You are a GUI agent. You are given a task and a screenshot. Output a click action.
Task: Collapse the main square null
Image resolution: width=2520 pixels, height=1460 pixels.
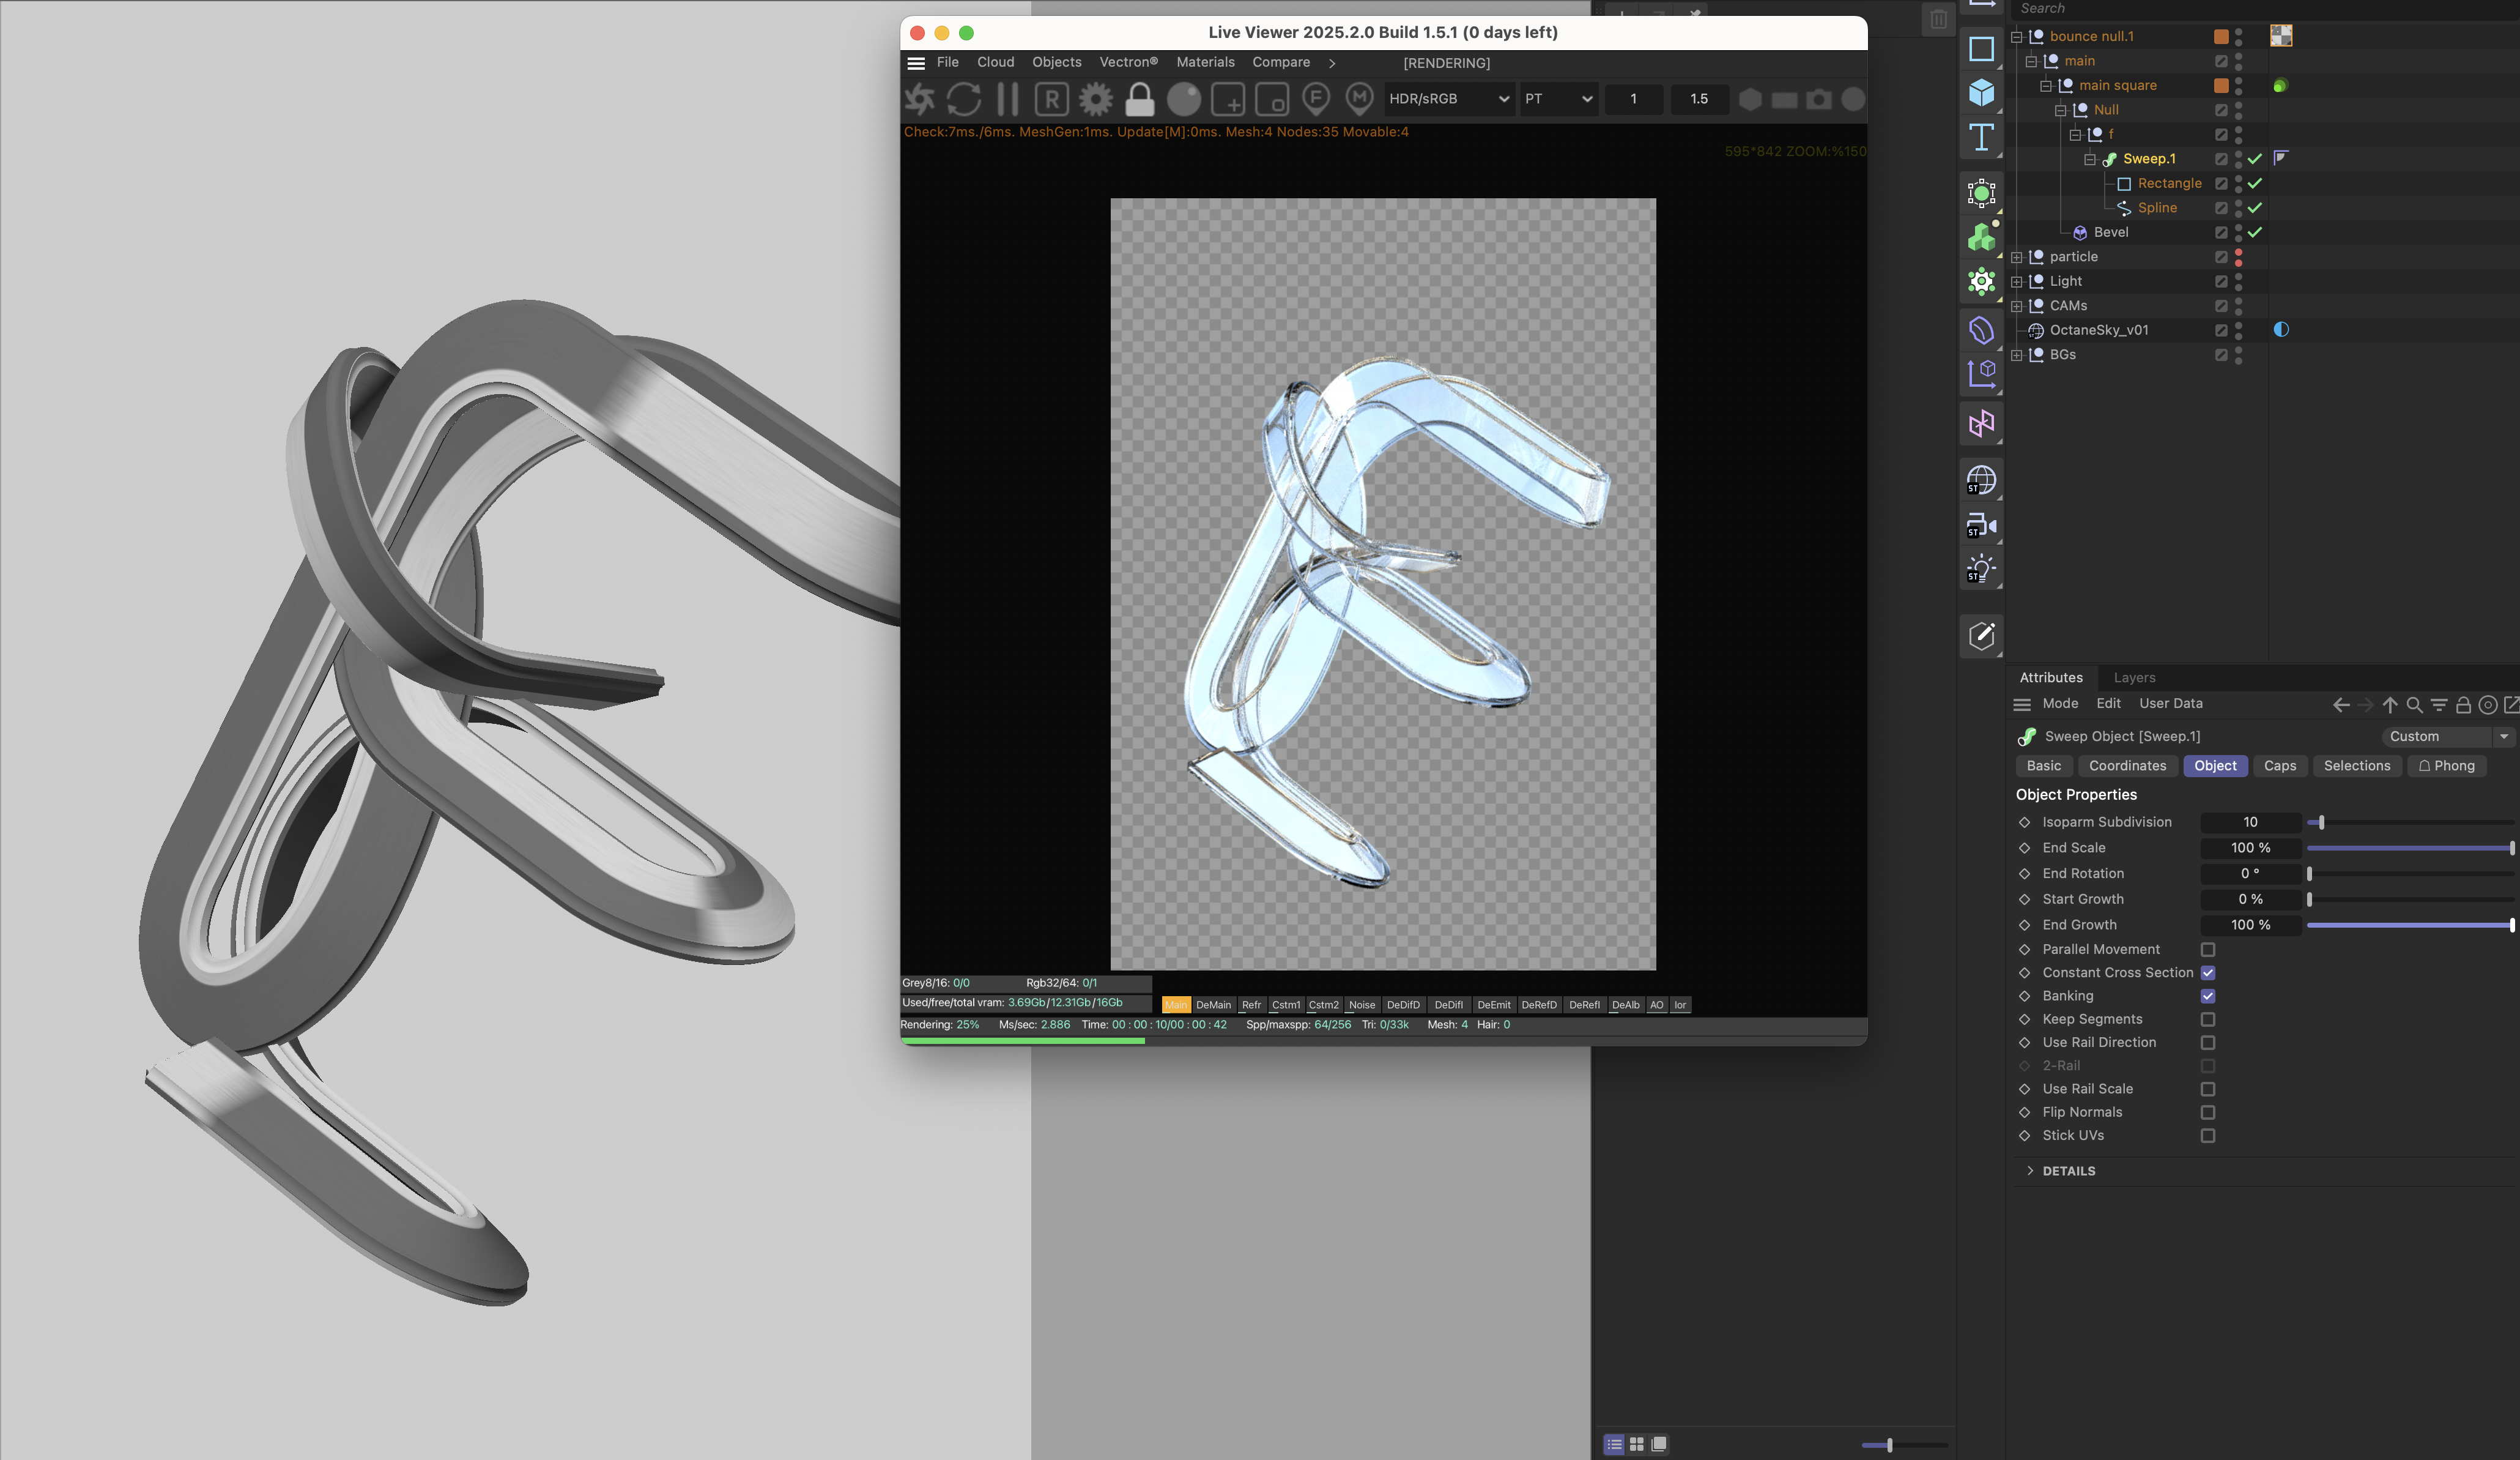click(x=2046, y=86)
